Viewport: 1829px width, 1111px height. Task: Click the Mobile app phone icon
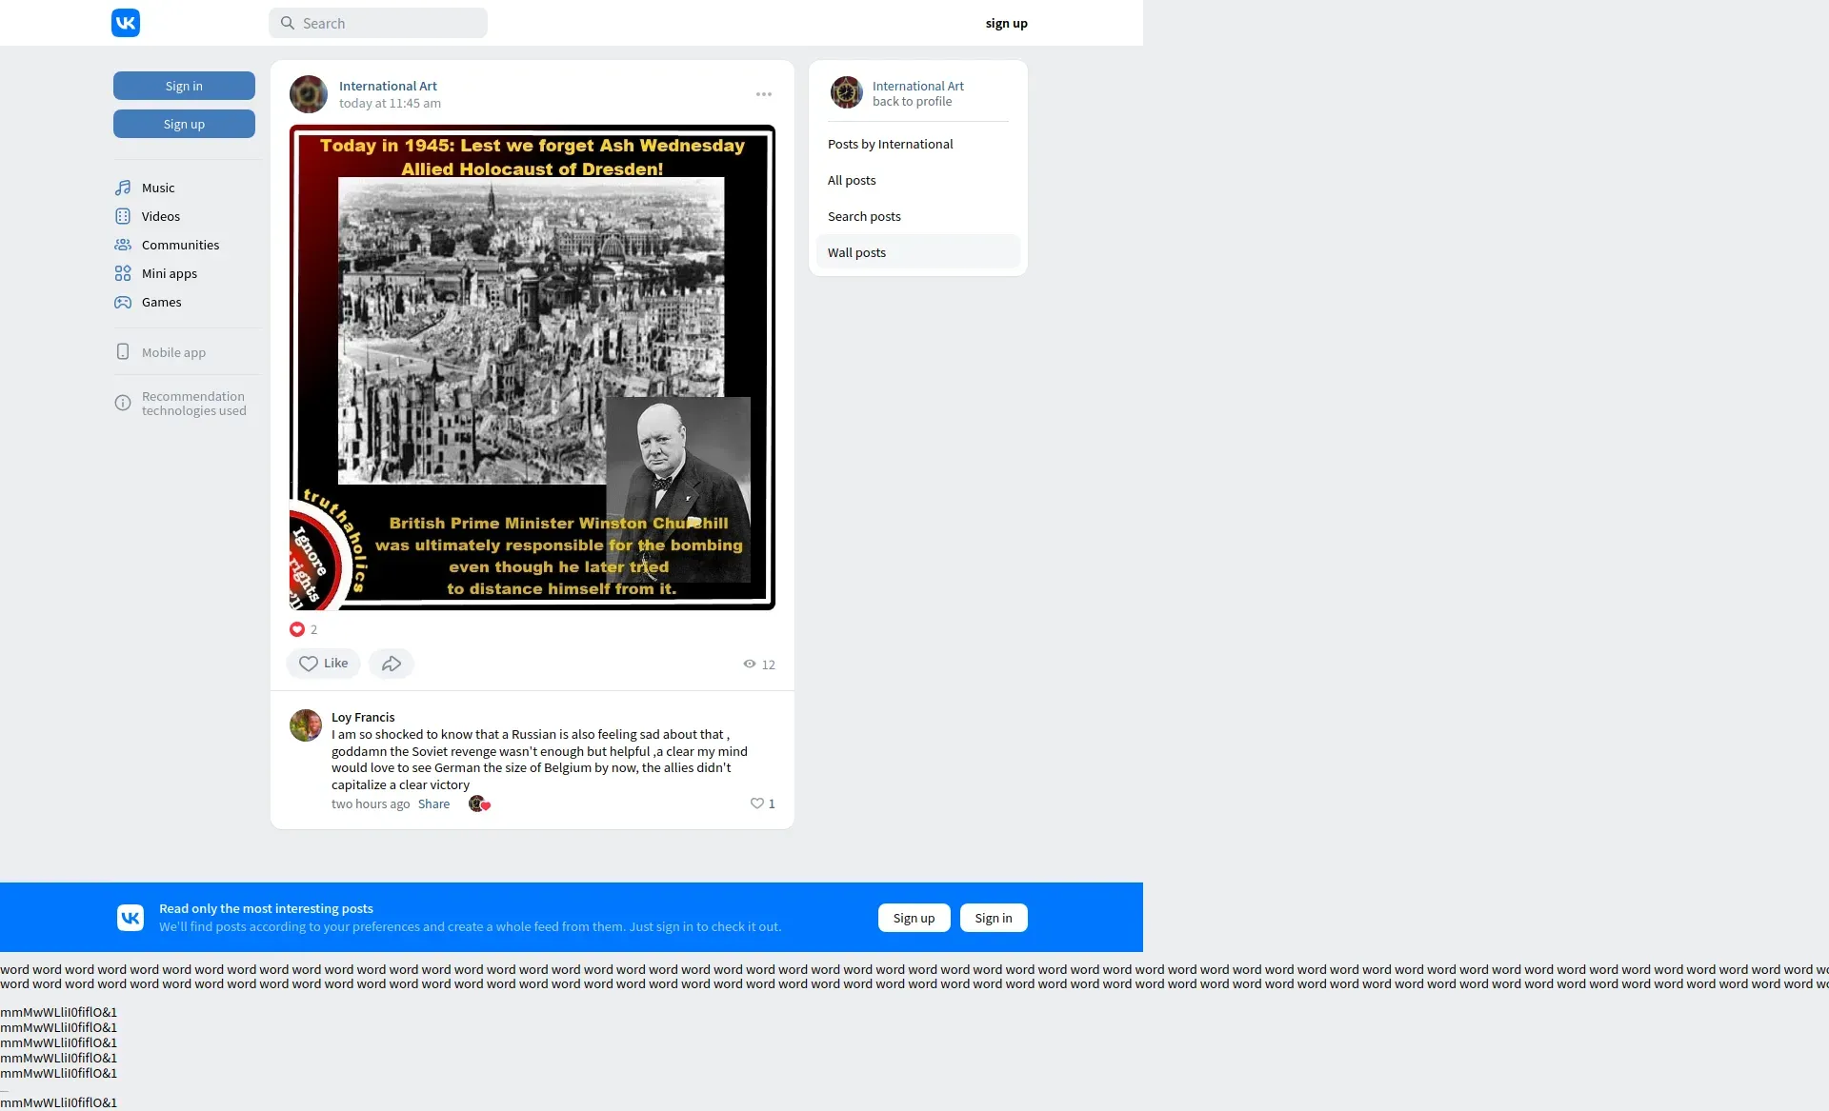pos(123,351)
